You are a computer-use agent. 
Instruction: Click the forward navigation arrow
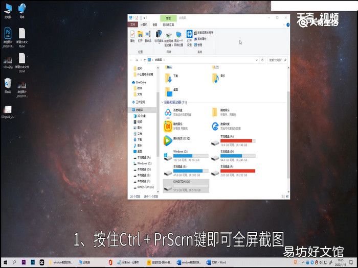(x=137, y=60)
